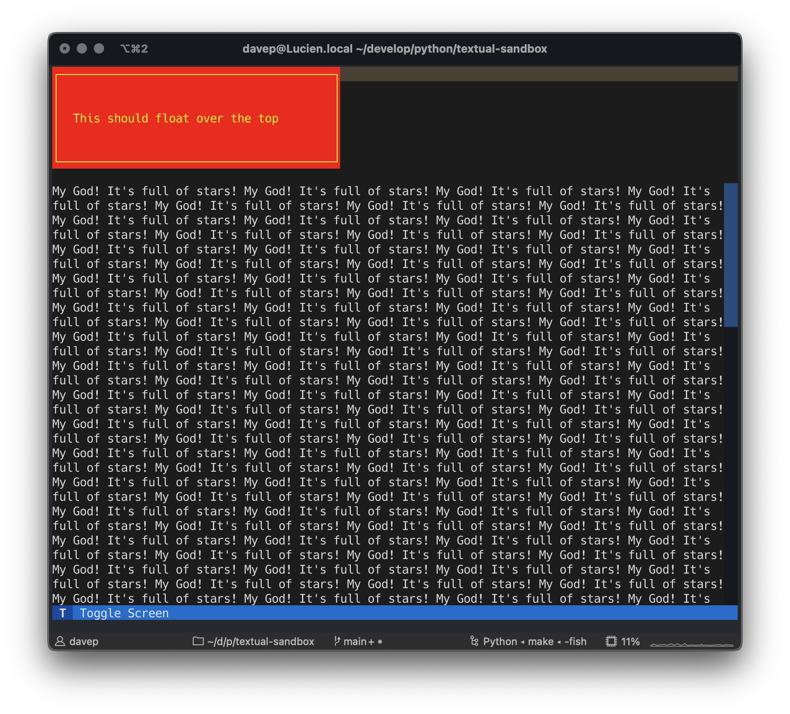Click the "main" branch label
This screenshot has height=714, width=790.
[356, 641]
